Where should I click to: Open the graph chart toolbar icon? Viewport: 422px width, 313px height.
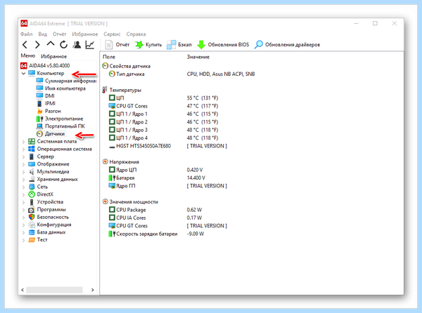[x=89, y=44]
